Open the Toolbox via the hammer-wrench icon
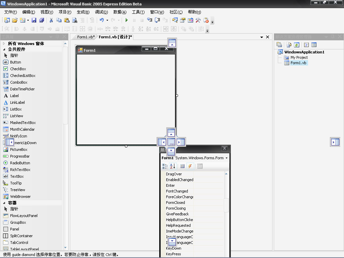Screen dimensions: 344x258 tap(198, 20)
